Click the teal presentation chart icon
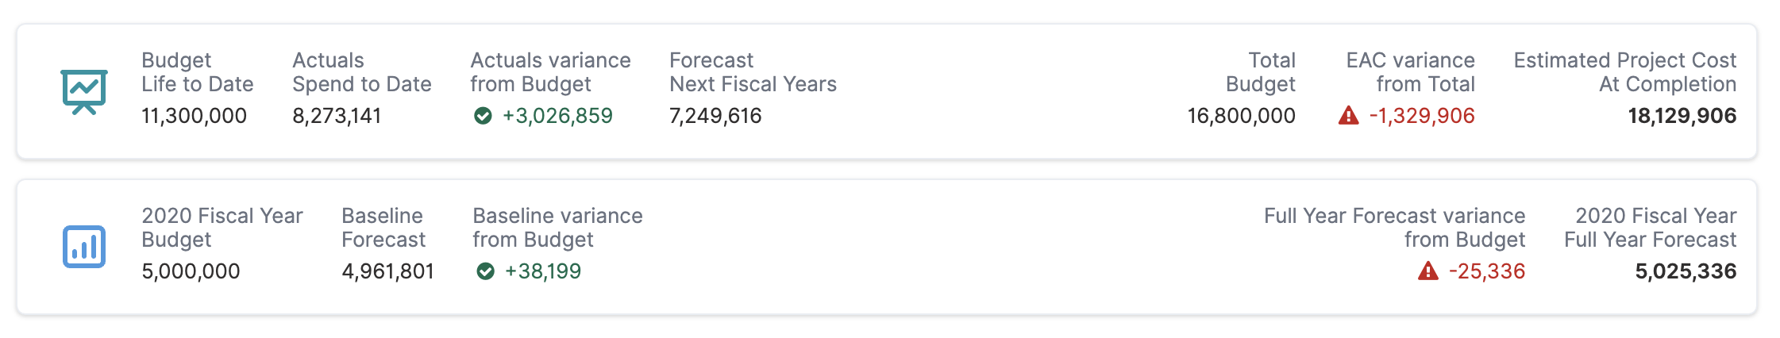 (x=84, y=92)
